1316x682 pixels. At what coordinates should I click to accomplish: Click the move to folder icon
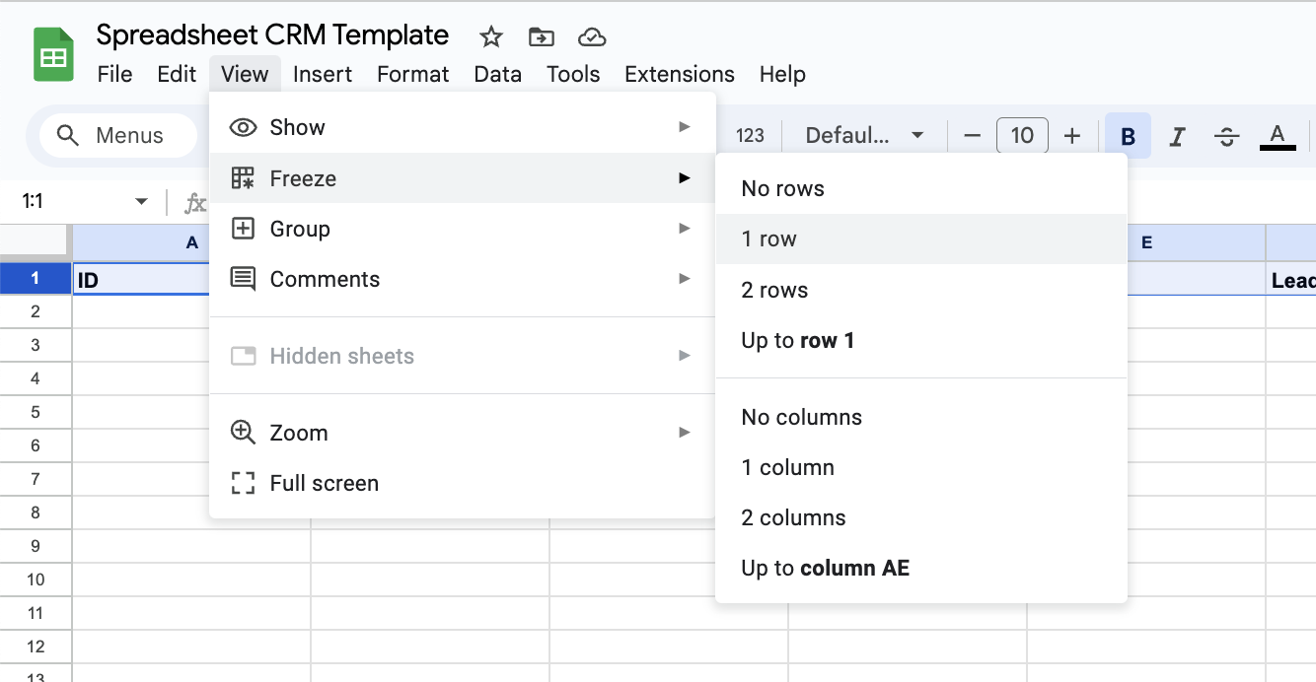[542, 37]
